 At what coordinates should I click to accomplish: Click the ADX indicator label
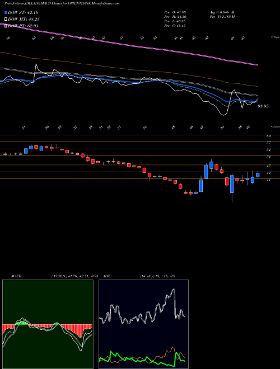click(x=106, y=276)
